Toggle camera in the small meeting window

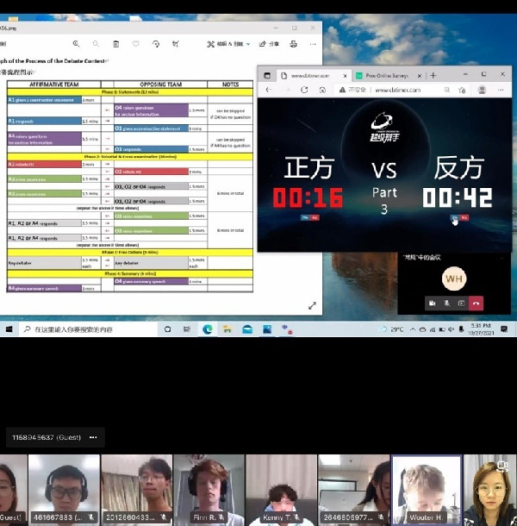[430, 303]
